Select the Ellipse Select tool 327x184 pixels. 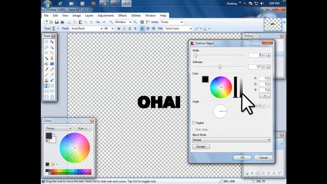coord(46,53)
